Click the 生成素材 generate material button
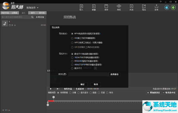The width and height of the screenshot is (178, 113). point(80,89)
